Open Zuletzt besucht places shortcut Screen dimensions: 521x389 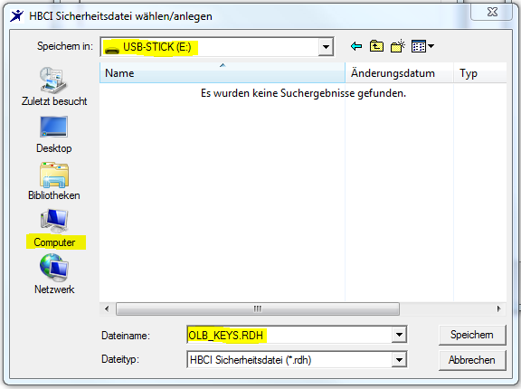pyautogui.click(x=54, y=86)
